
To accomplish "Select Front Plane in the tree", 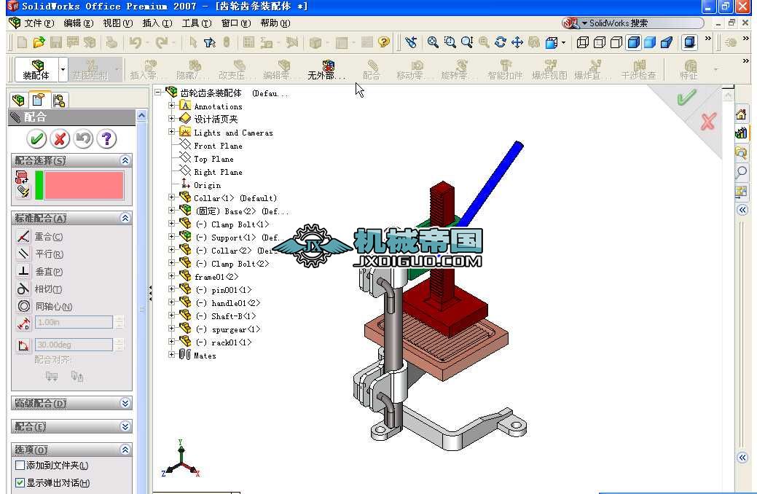I will (218, 146).
